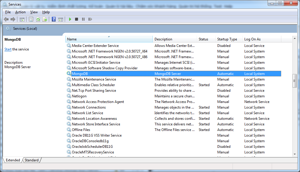
Task: Open the View menu
Action: click(x=34, y=12)
